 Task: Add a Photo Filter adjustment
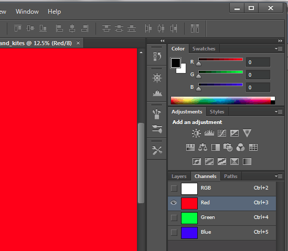tap(228, 147)
